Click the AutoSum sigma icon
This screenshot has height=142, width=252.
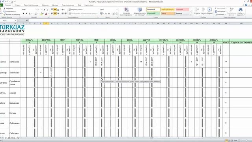(216, 9)
